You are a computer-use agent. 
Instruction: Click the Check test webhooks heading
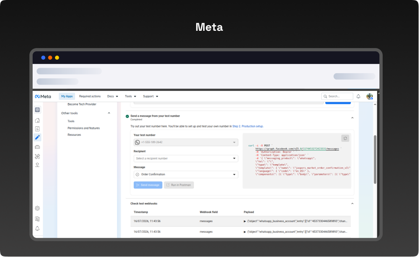coord(144,203)
